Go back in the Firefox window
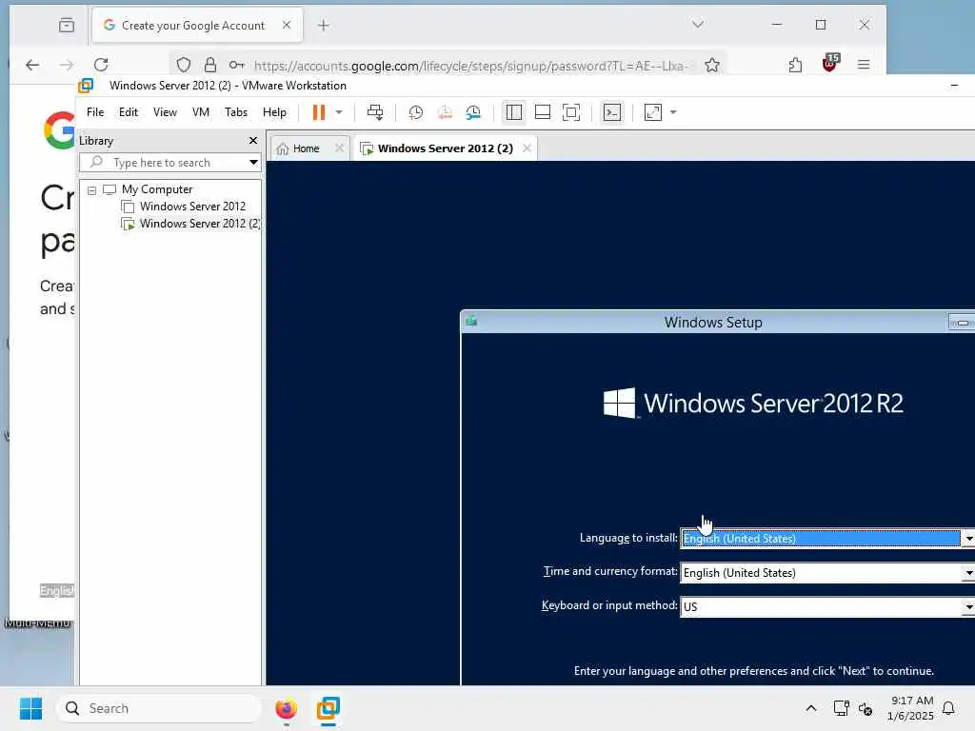Viewport: 975px width, 731px height. 32,65
